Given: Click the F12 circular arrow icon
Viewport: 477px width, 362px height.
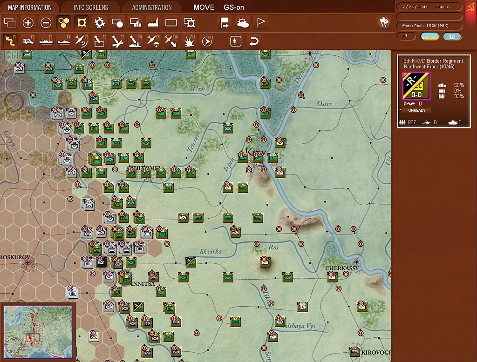Looking at the screenshot, I should point(207,41).
